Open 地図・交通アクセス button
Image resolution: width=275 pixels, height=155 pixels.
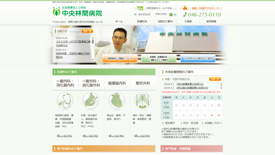pyautogui.click(x=201, y=8)
